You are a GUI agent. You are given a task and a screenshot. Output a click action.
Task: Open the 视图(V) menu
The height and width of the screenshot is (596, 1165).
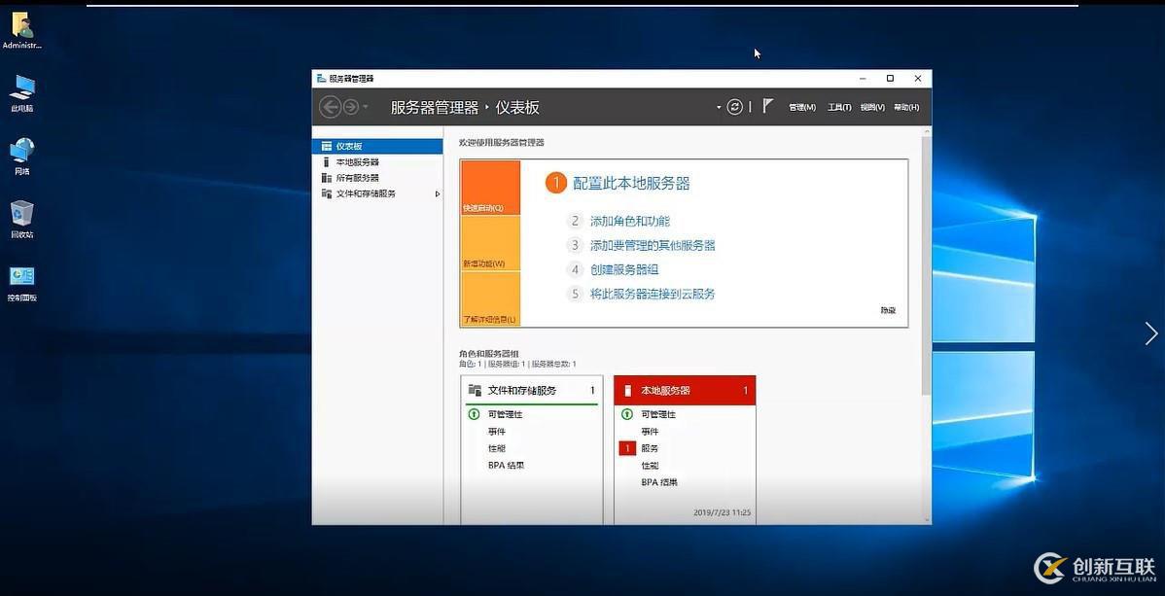(x=872, y=108)
